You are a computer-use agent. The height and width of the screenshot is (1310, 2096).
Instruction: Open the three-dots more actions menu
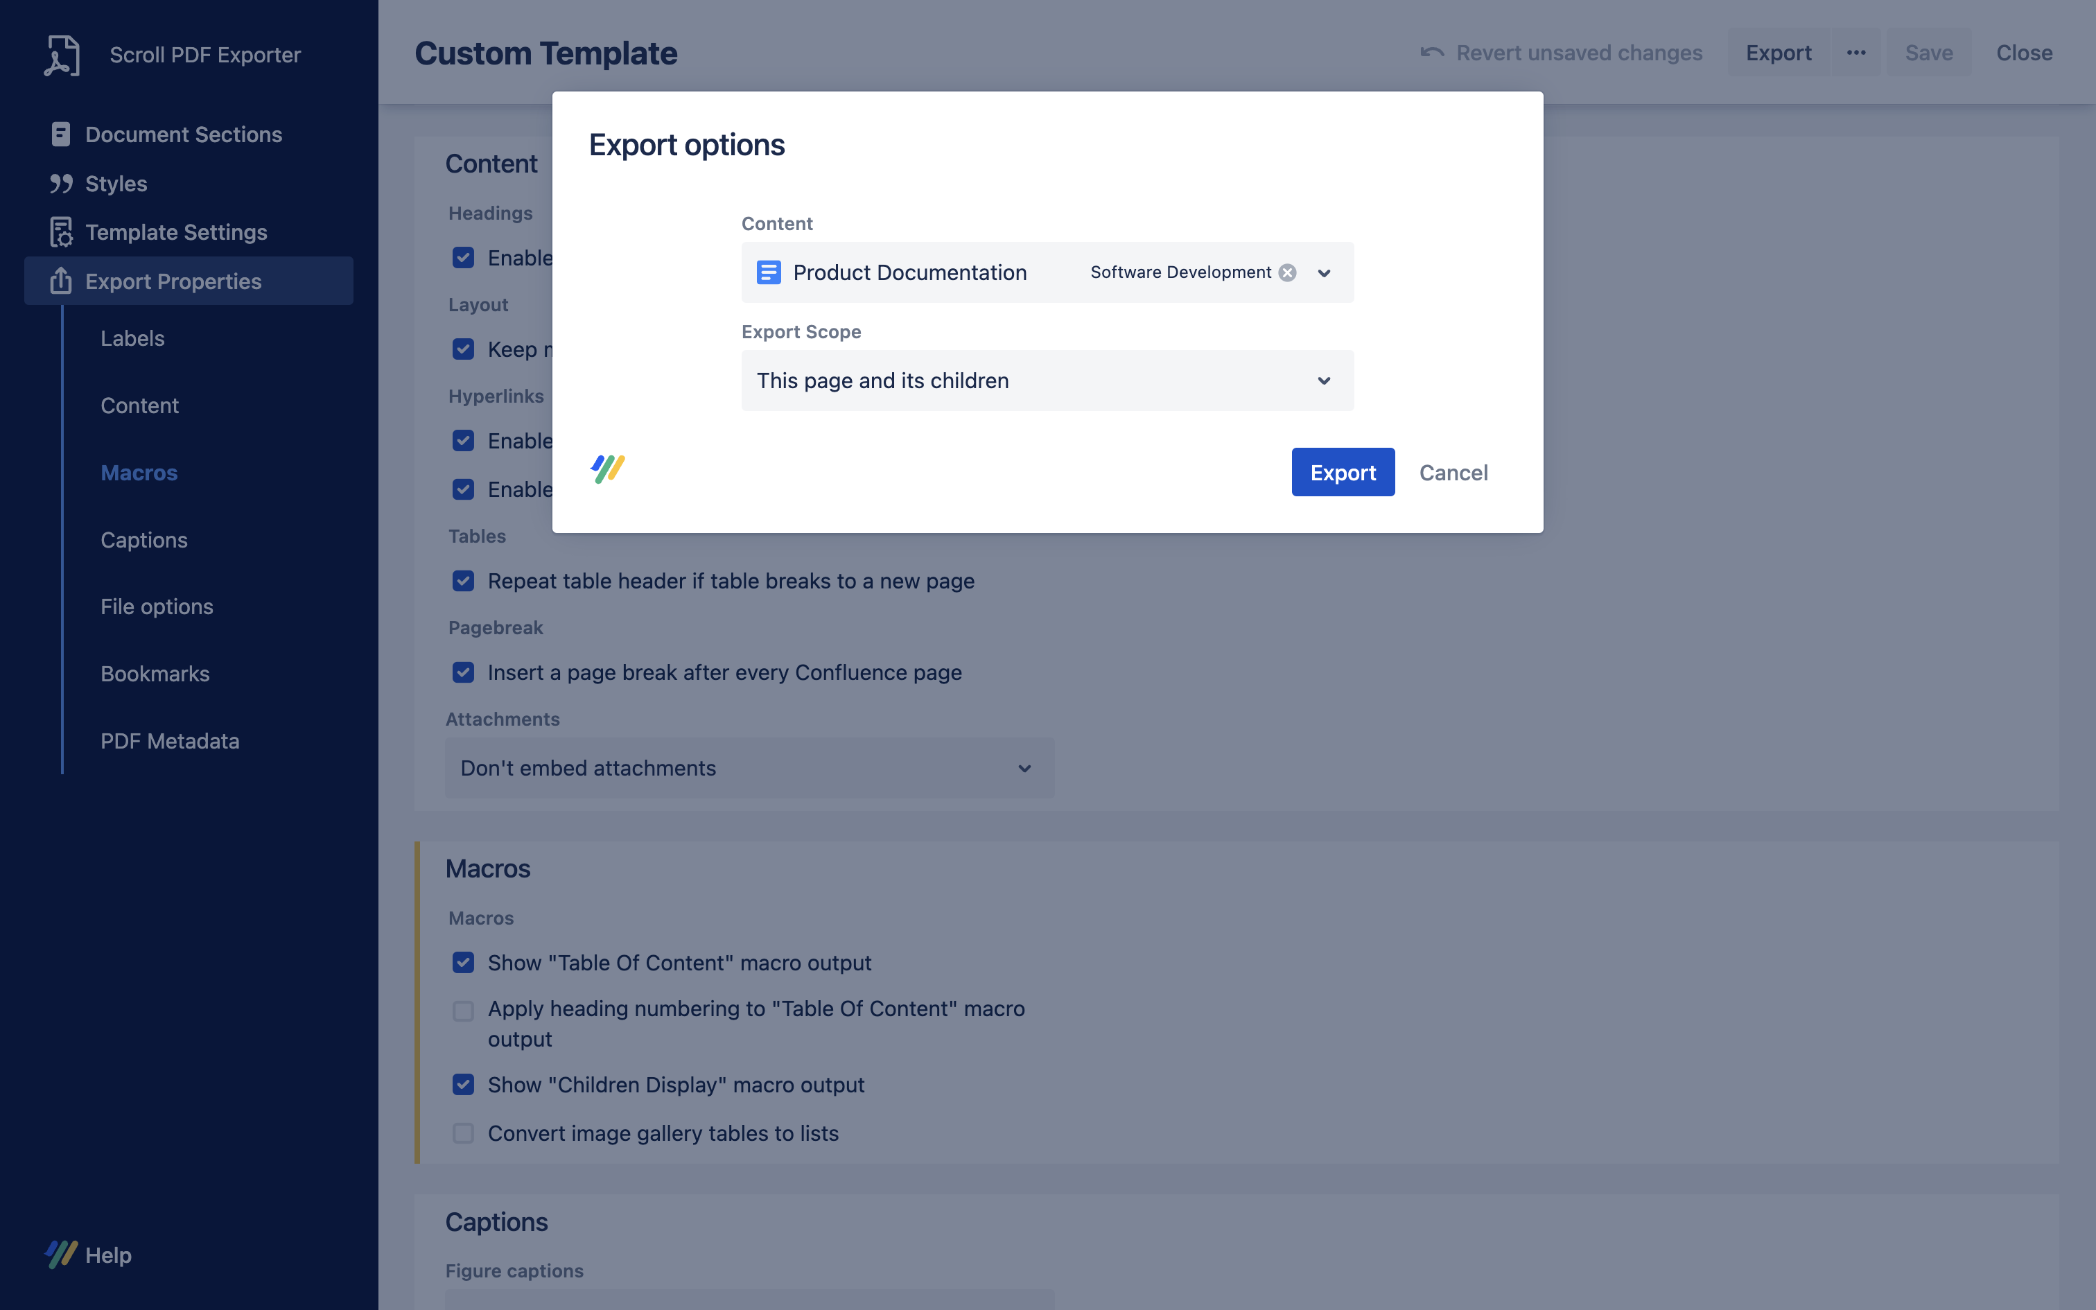tap(1855, 53)
